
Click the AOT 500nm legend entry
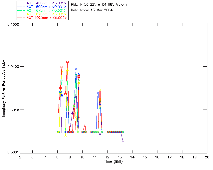click(x=42, y=7)
